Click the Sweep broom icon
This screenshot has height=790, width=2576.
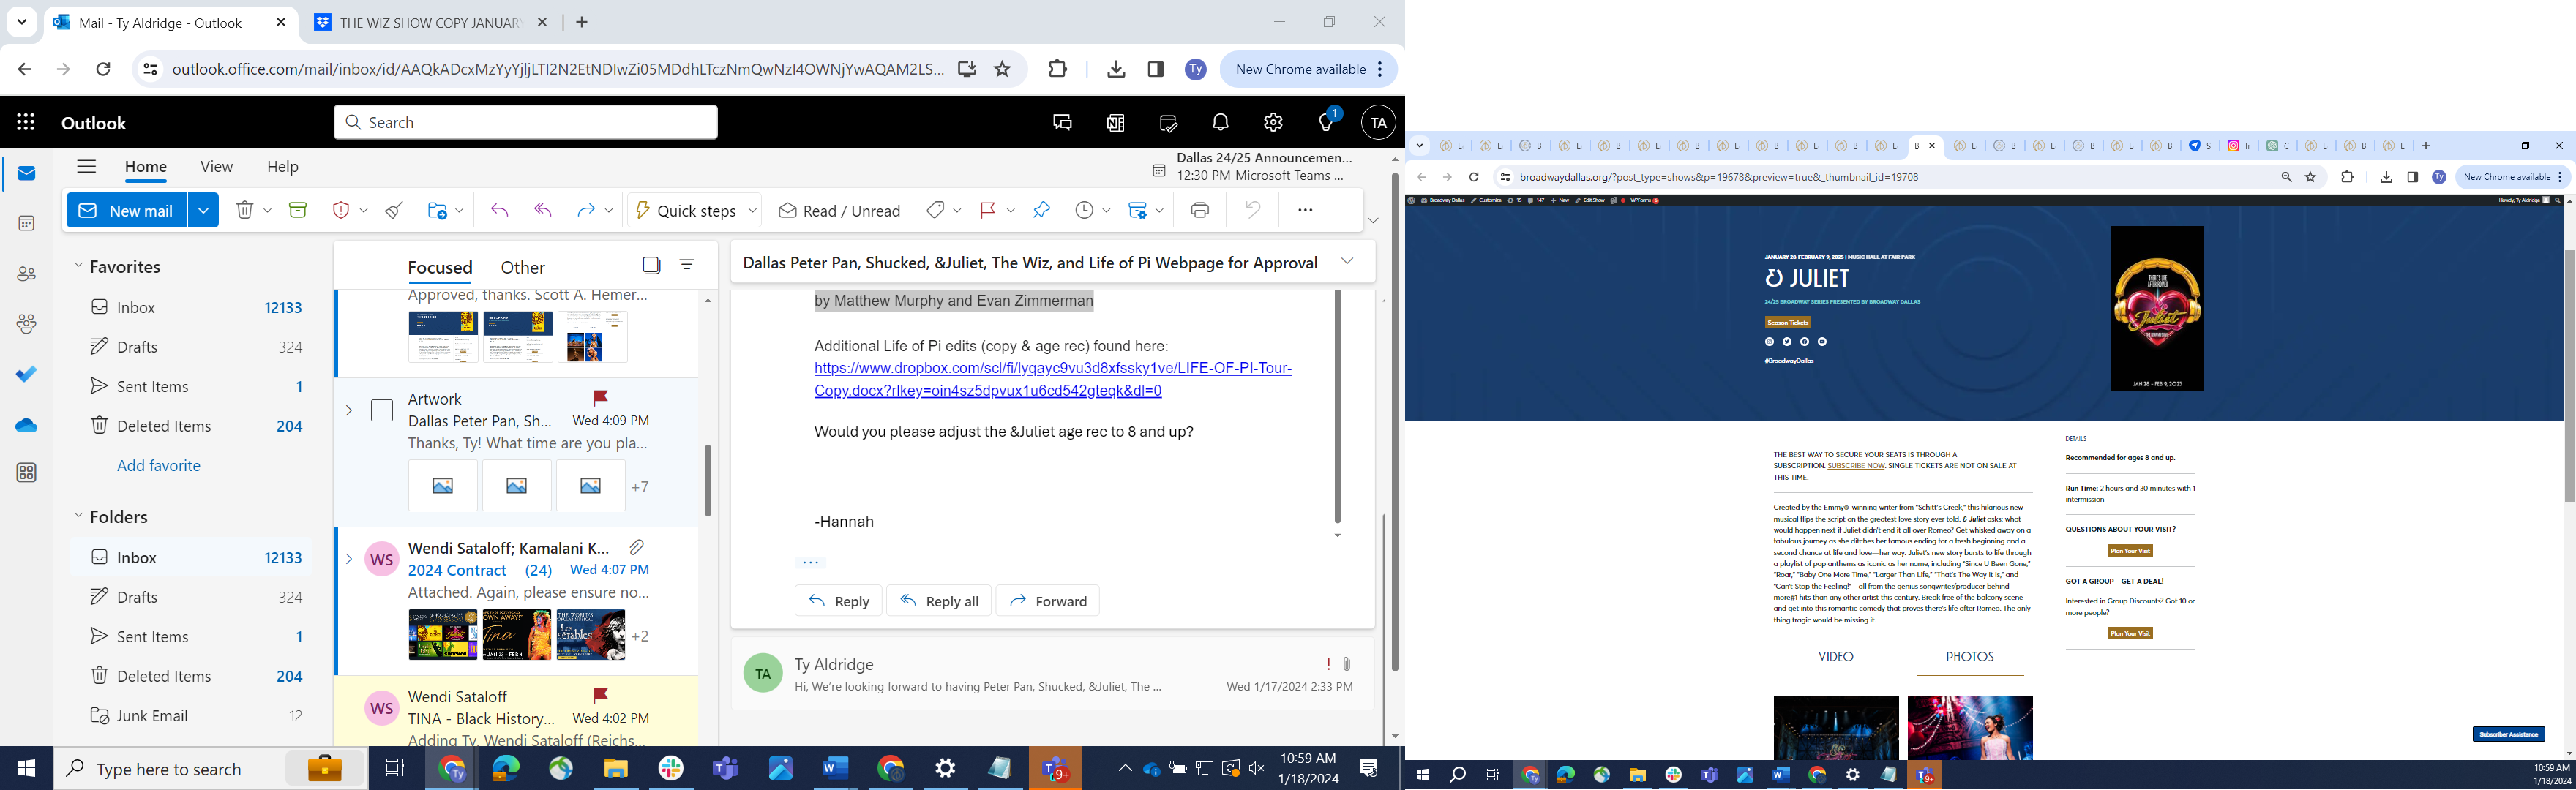pyautogui.click(x=395, y=210)
